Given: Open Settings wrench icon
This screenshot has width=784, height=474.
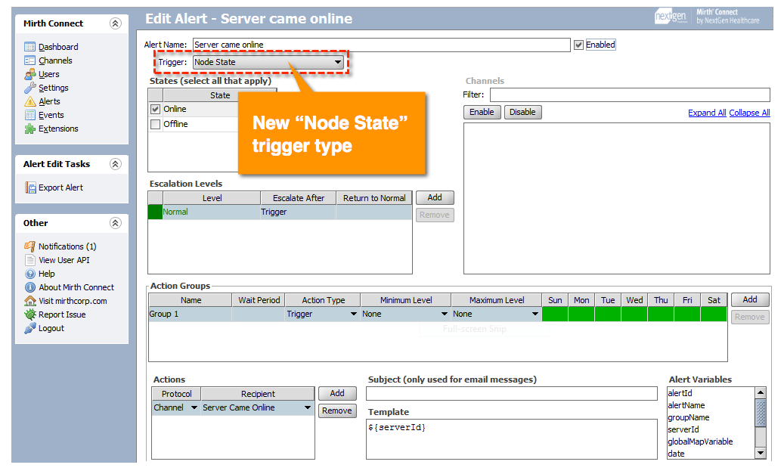Looking at the screenshot, I should click(x=30, y=88).
